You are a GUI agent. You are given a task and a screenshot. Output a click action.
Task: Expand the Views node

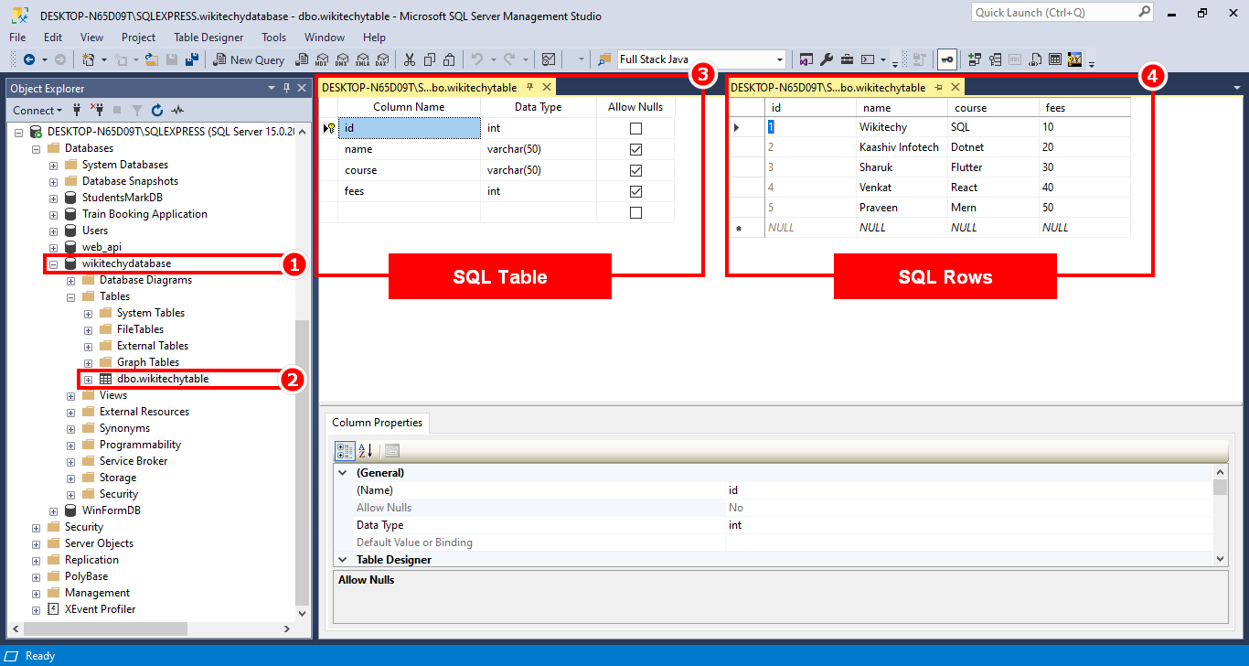[71, 394]
